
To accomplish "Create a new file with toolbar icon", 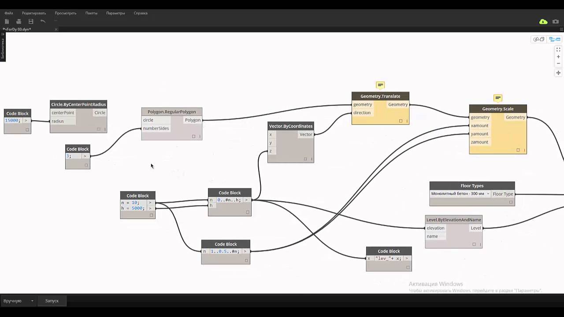I will pyautogui.click(x=7, y=21).
